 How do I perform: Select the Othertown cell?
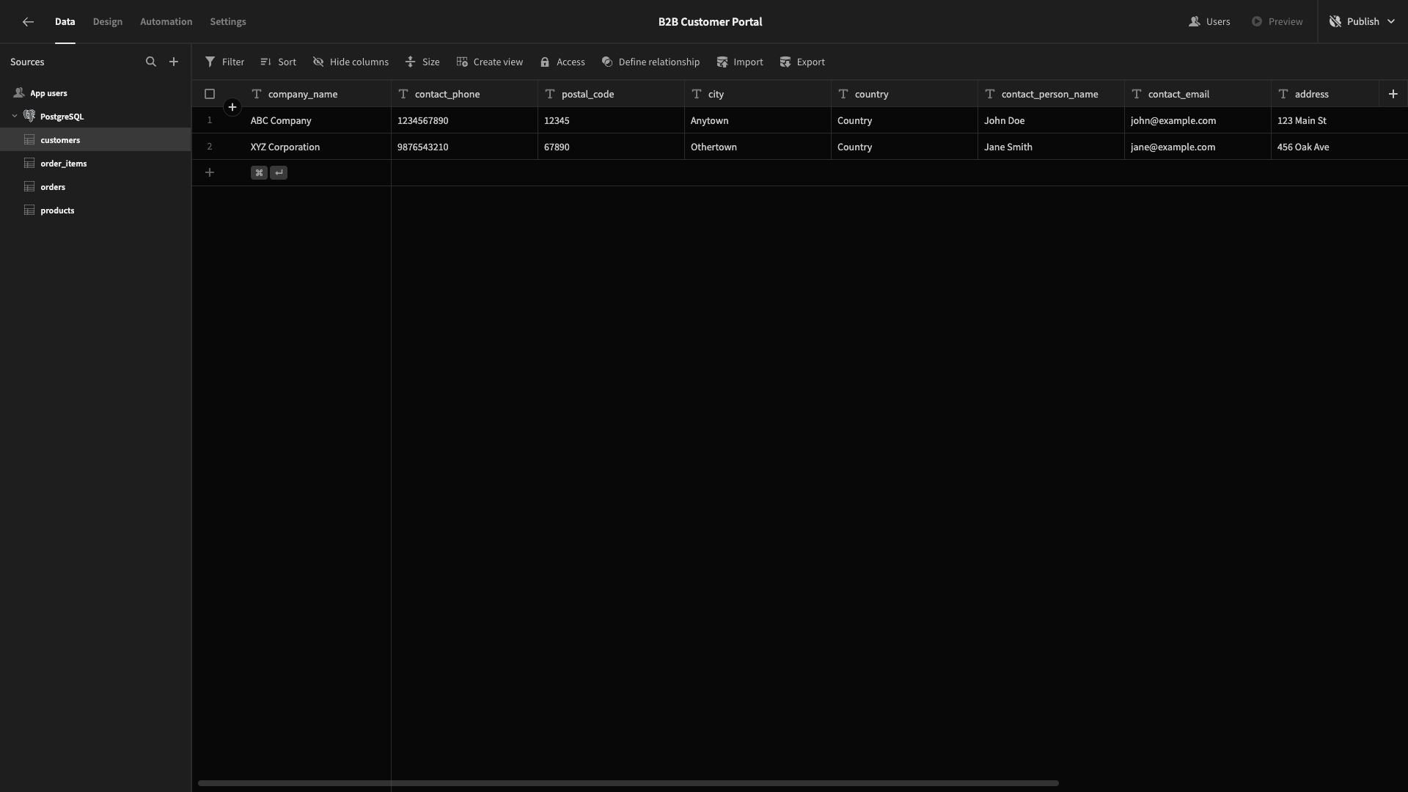click(758, 147)
